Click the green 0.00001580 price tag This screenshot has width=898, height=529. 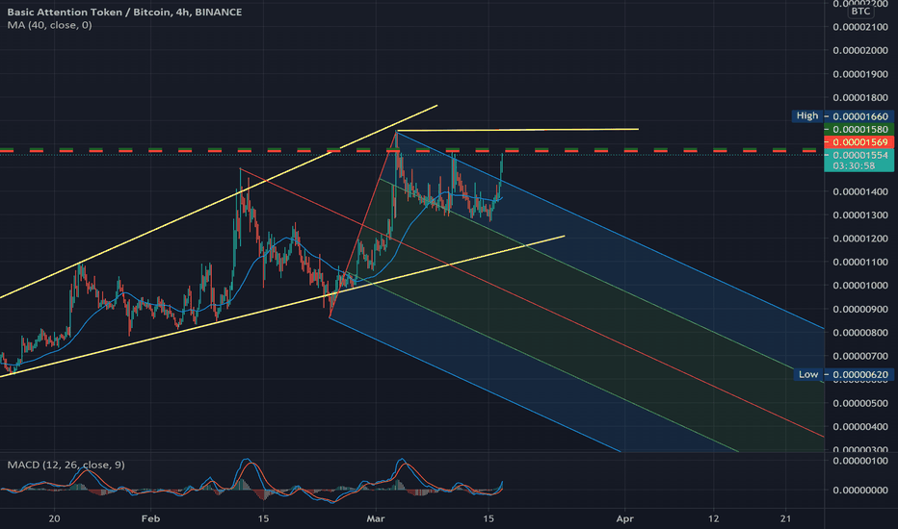[x=859, y=129]
